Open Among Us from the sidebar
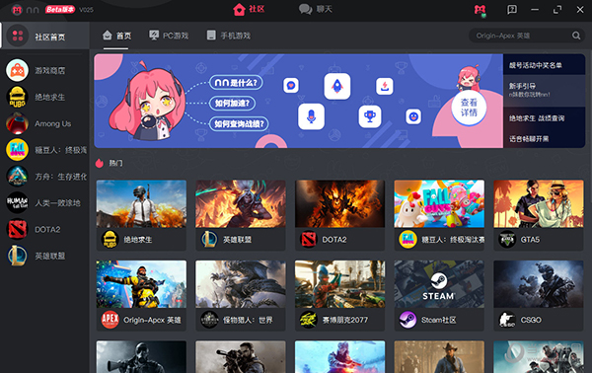 click(17, 123)
